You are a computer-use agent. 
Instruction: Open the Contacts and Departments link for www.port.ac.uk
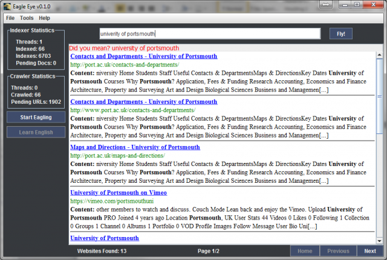[x=144, y=102]
